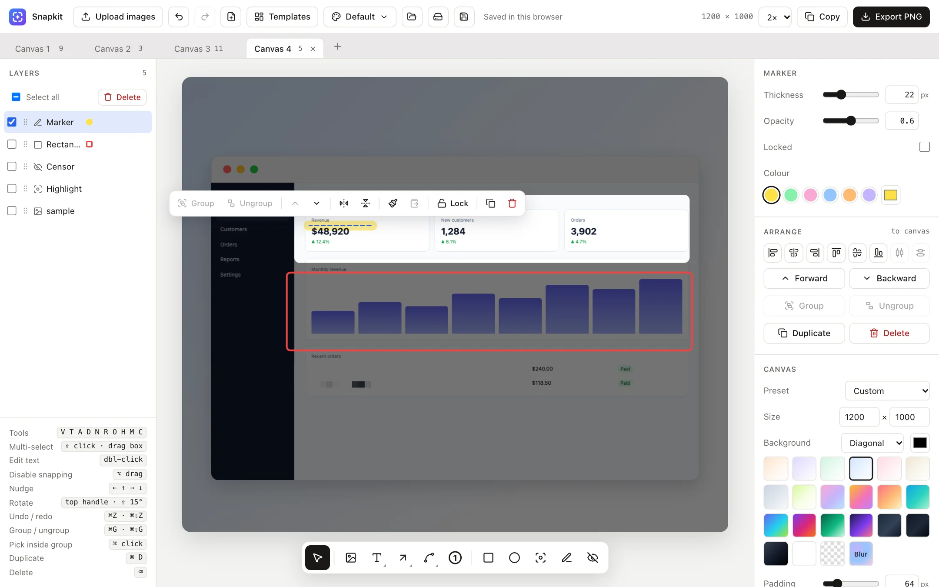
Task: Select the highlight focus tool
Action: click(x=540, y=557)
